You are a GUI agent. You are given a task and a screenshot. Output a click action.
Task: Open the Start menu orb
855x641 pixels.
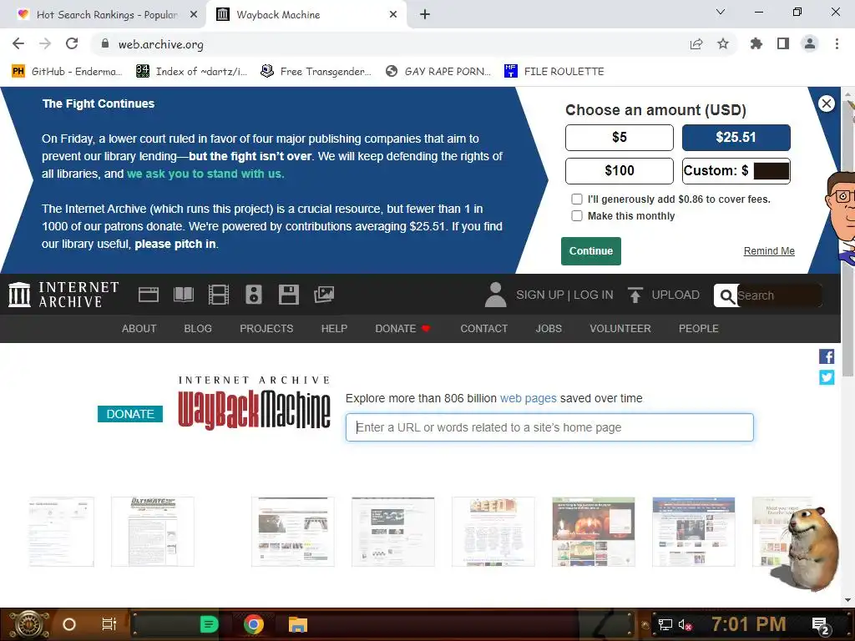[x=28, y=624]
